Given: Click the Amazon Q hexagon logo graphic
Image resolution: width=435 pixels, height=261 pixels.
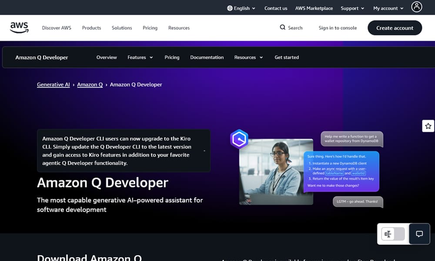Looking at the screenshot, I should [x=239, y=140].
